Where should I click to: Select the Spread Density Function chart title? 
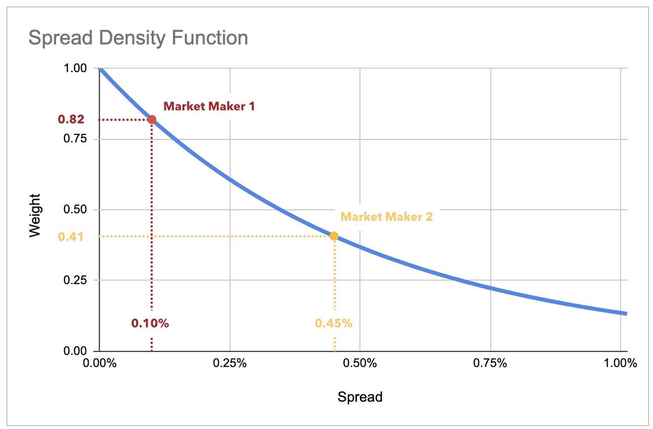138,37
